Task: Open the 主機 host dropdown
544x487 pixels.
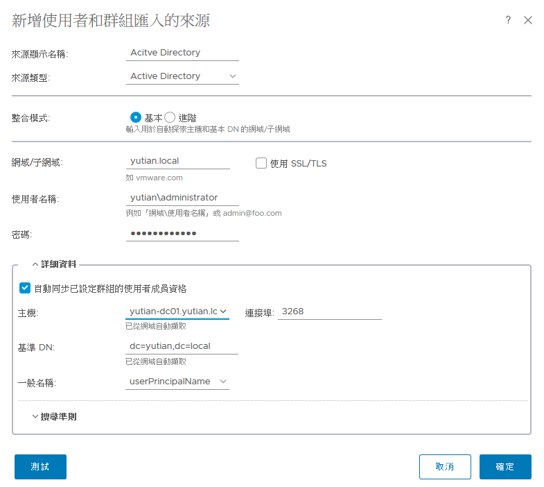Action: [x=177, y=311]
